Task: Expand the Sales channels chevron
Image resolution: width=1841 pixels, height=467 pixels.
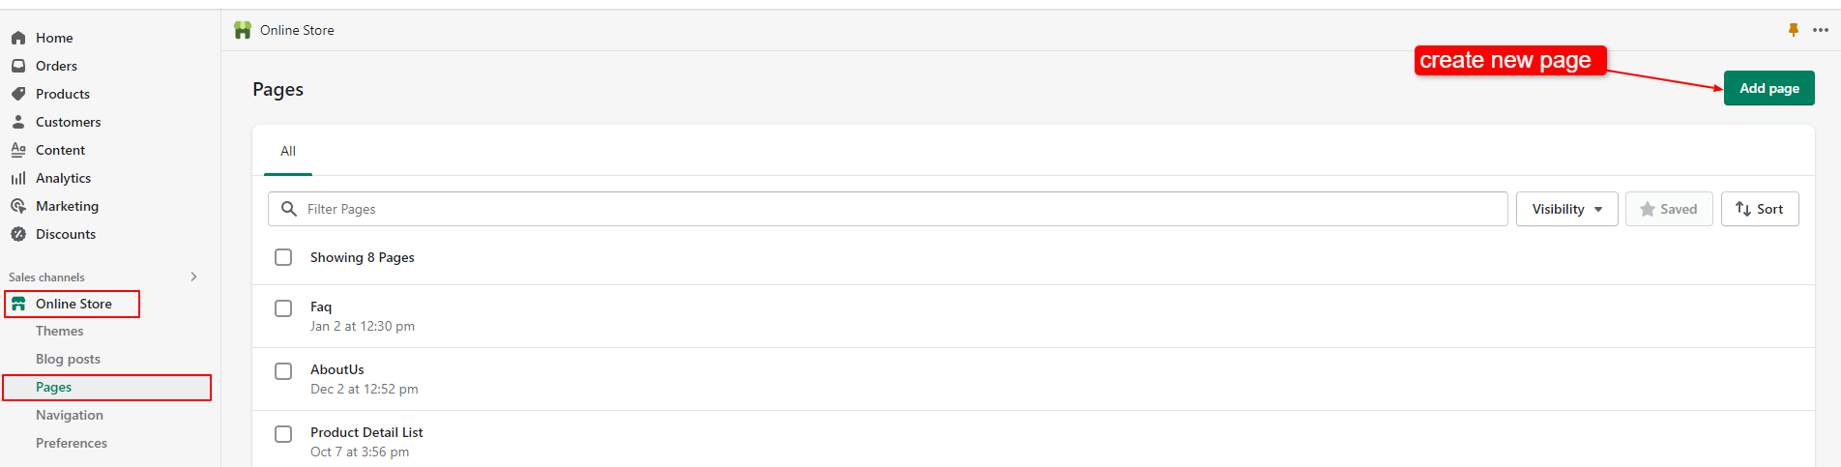Action: click(193, 277)
